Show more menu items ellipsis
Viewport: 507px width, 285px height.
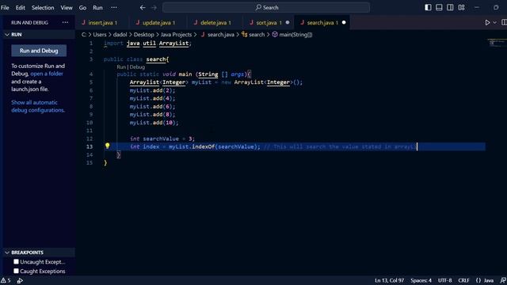114,7
